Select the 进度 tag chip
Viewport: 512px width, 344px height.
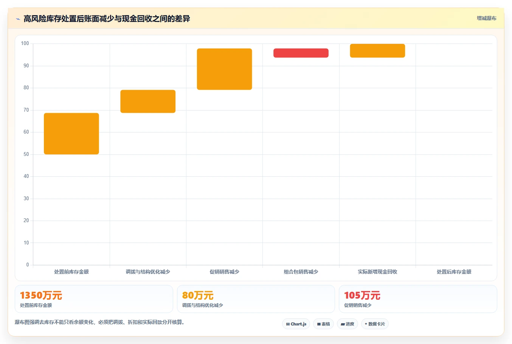tap(348, 324)
